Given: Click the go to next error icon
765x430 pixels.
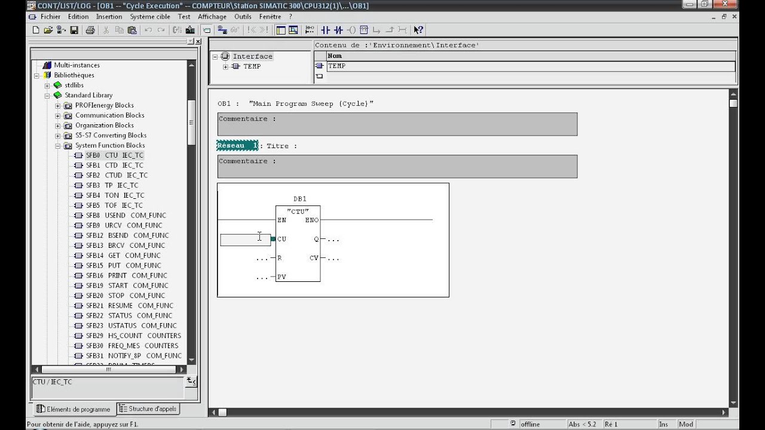Looking at the screenshot, I should [x=264, y=30].
